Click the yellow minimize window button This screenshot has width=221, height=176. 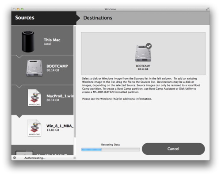click(x=18, y=9)
